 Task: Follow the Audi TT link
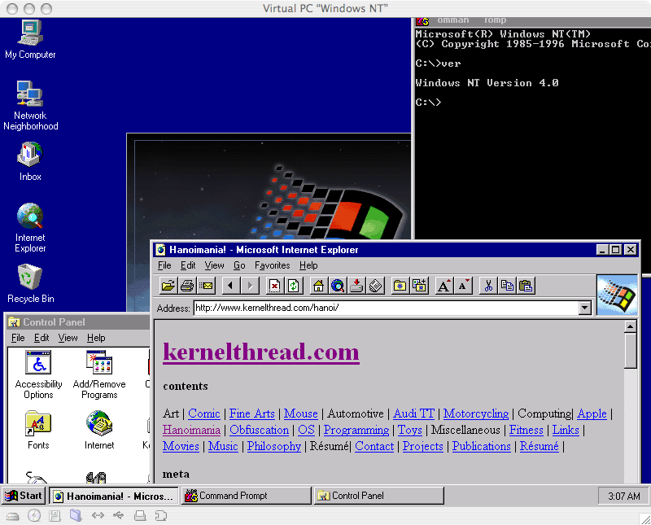point(413,413)
